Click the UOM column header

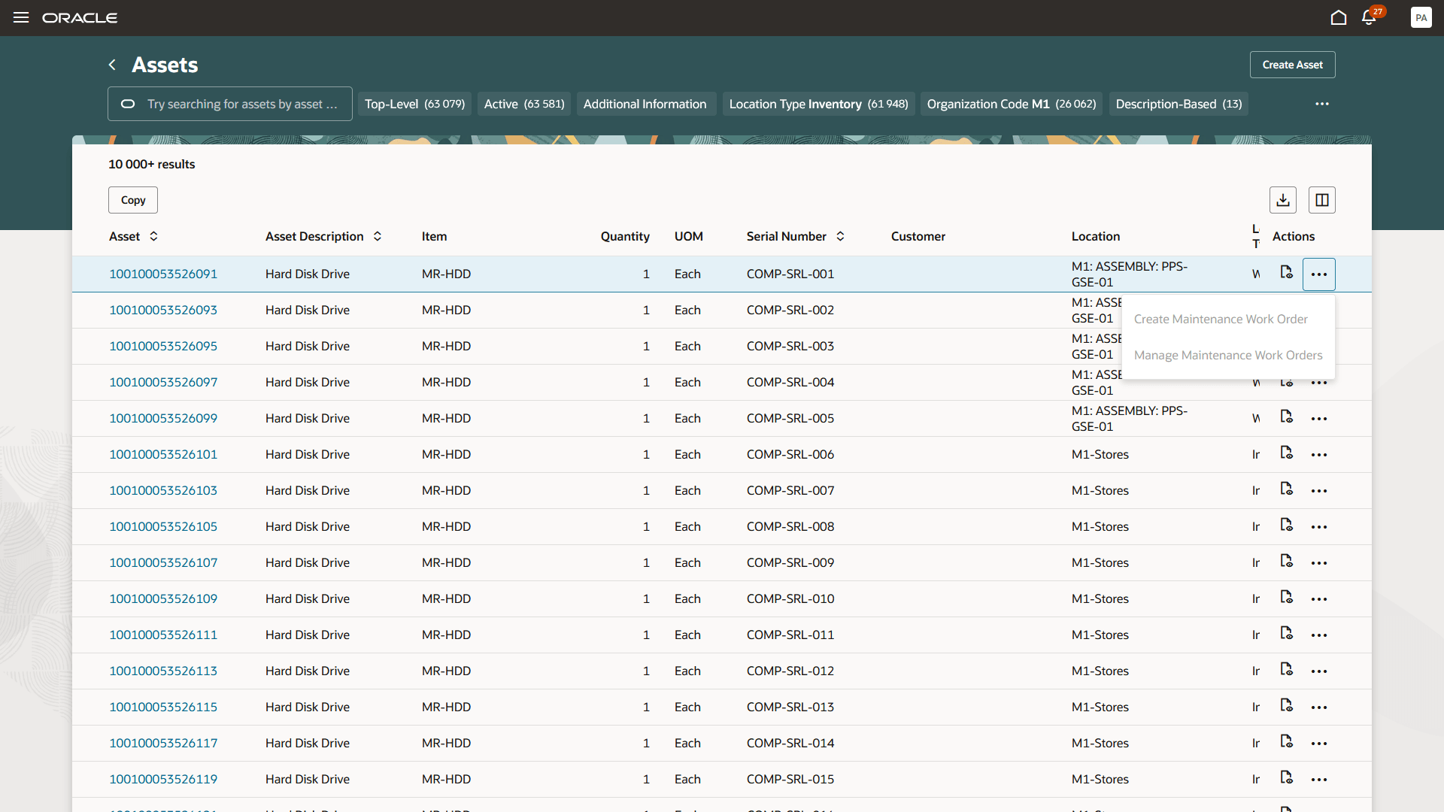coord(689,236)
